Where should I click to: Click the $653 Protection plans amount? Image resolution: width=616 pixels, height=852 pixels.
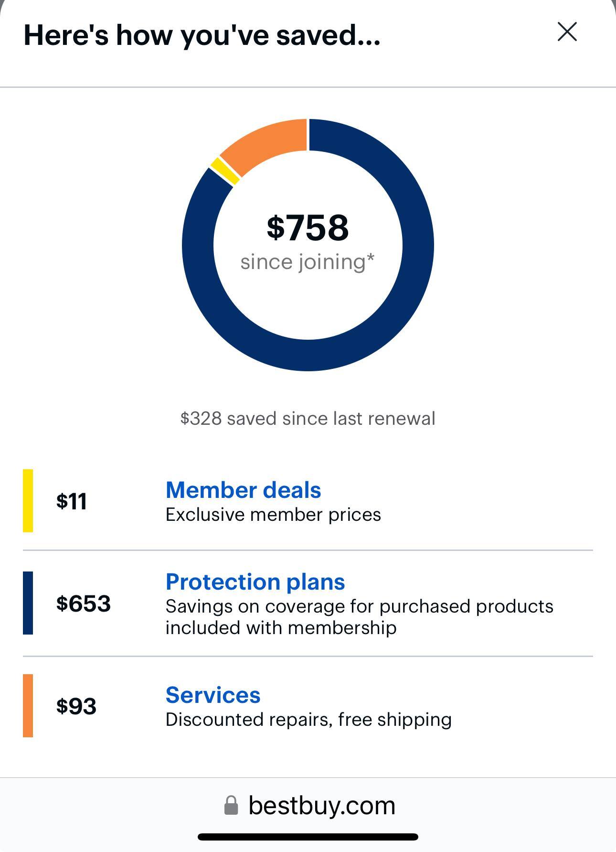click(x=84, y=604)
